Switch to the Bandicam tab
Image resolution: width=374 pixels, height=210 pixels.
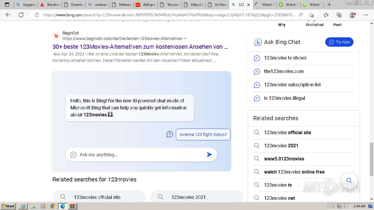pos(50,5)
